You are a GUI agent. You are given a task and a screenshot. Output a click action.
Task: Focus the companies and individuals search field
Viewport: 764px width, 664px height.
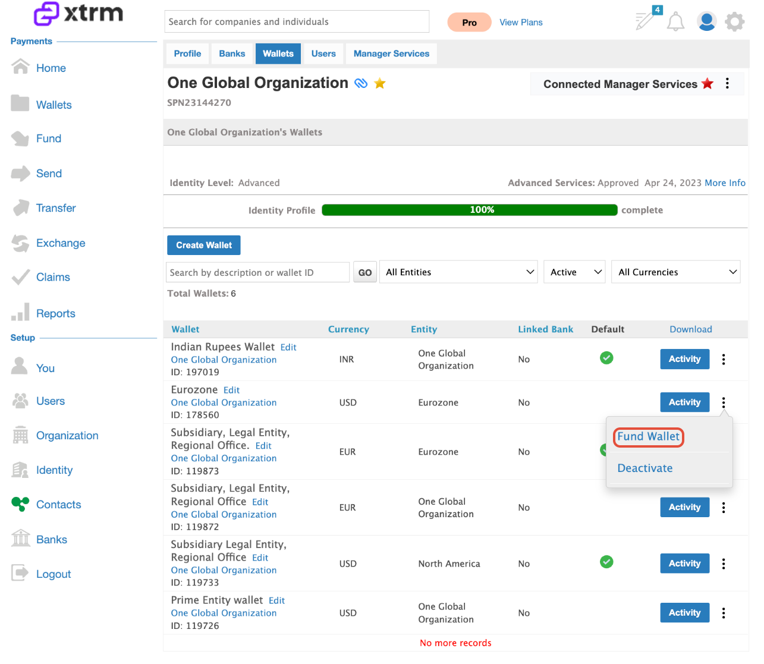click(297, 21)
